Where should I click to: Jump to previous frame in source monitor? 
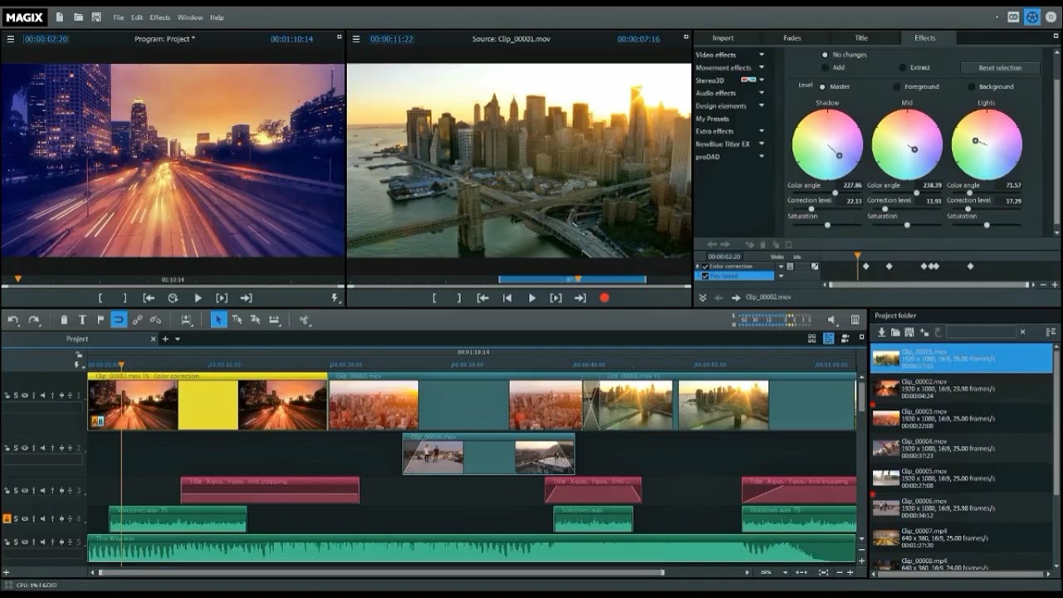click(x=507, y=297)
